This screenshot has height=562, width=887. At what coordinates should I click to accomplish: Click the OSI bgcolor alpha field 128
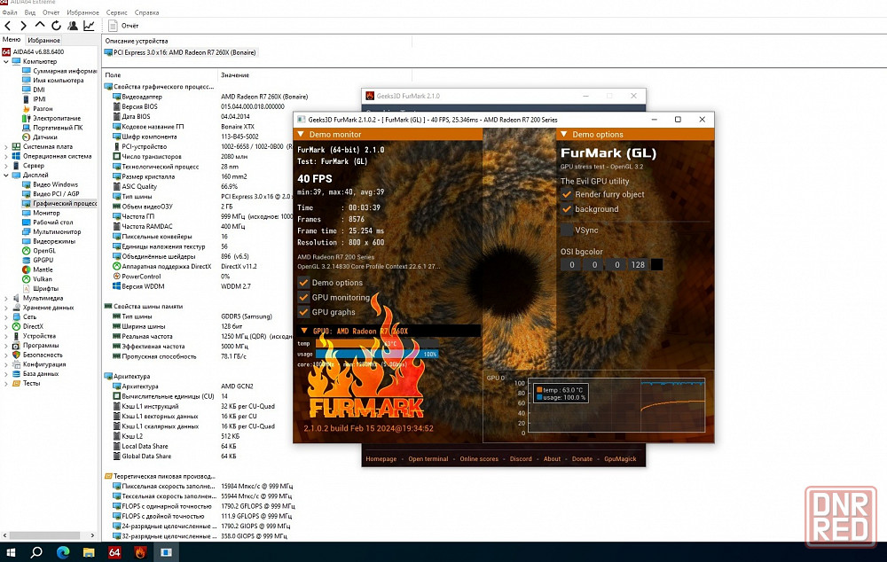[638, 265]
